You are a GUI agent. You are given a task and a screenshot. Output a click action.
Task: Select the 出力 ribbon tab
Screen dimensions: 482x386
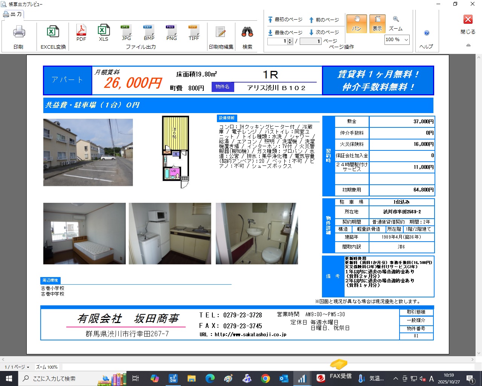[13, 14]
